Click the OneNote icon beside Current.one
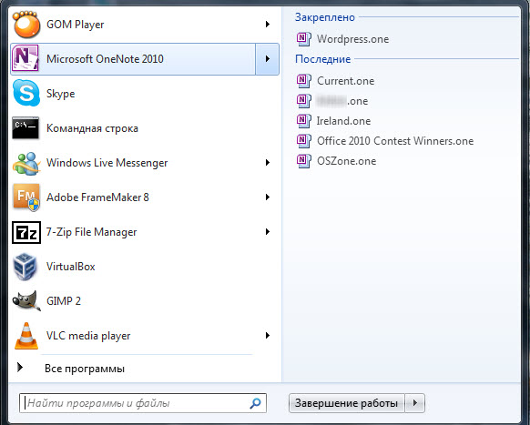The height and width of the screenshot is (425, 530). pyautogui.click(x=304, y=81)
